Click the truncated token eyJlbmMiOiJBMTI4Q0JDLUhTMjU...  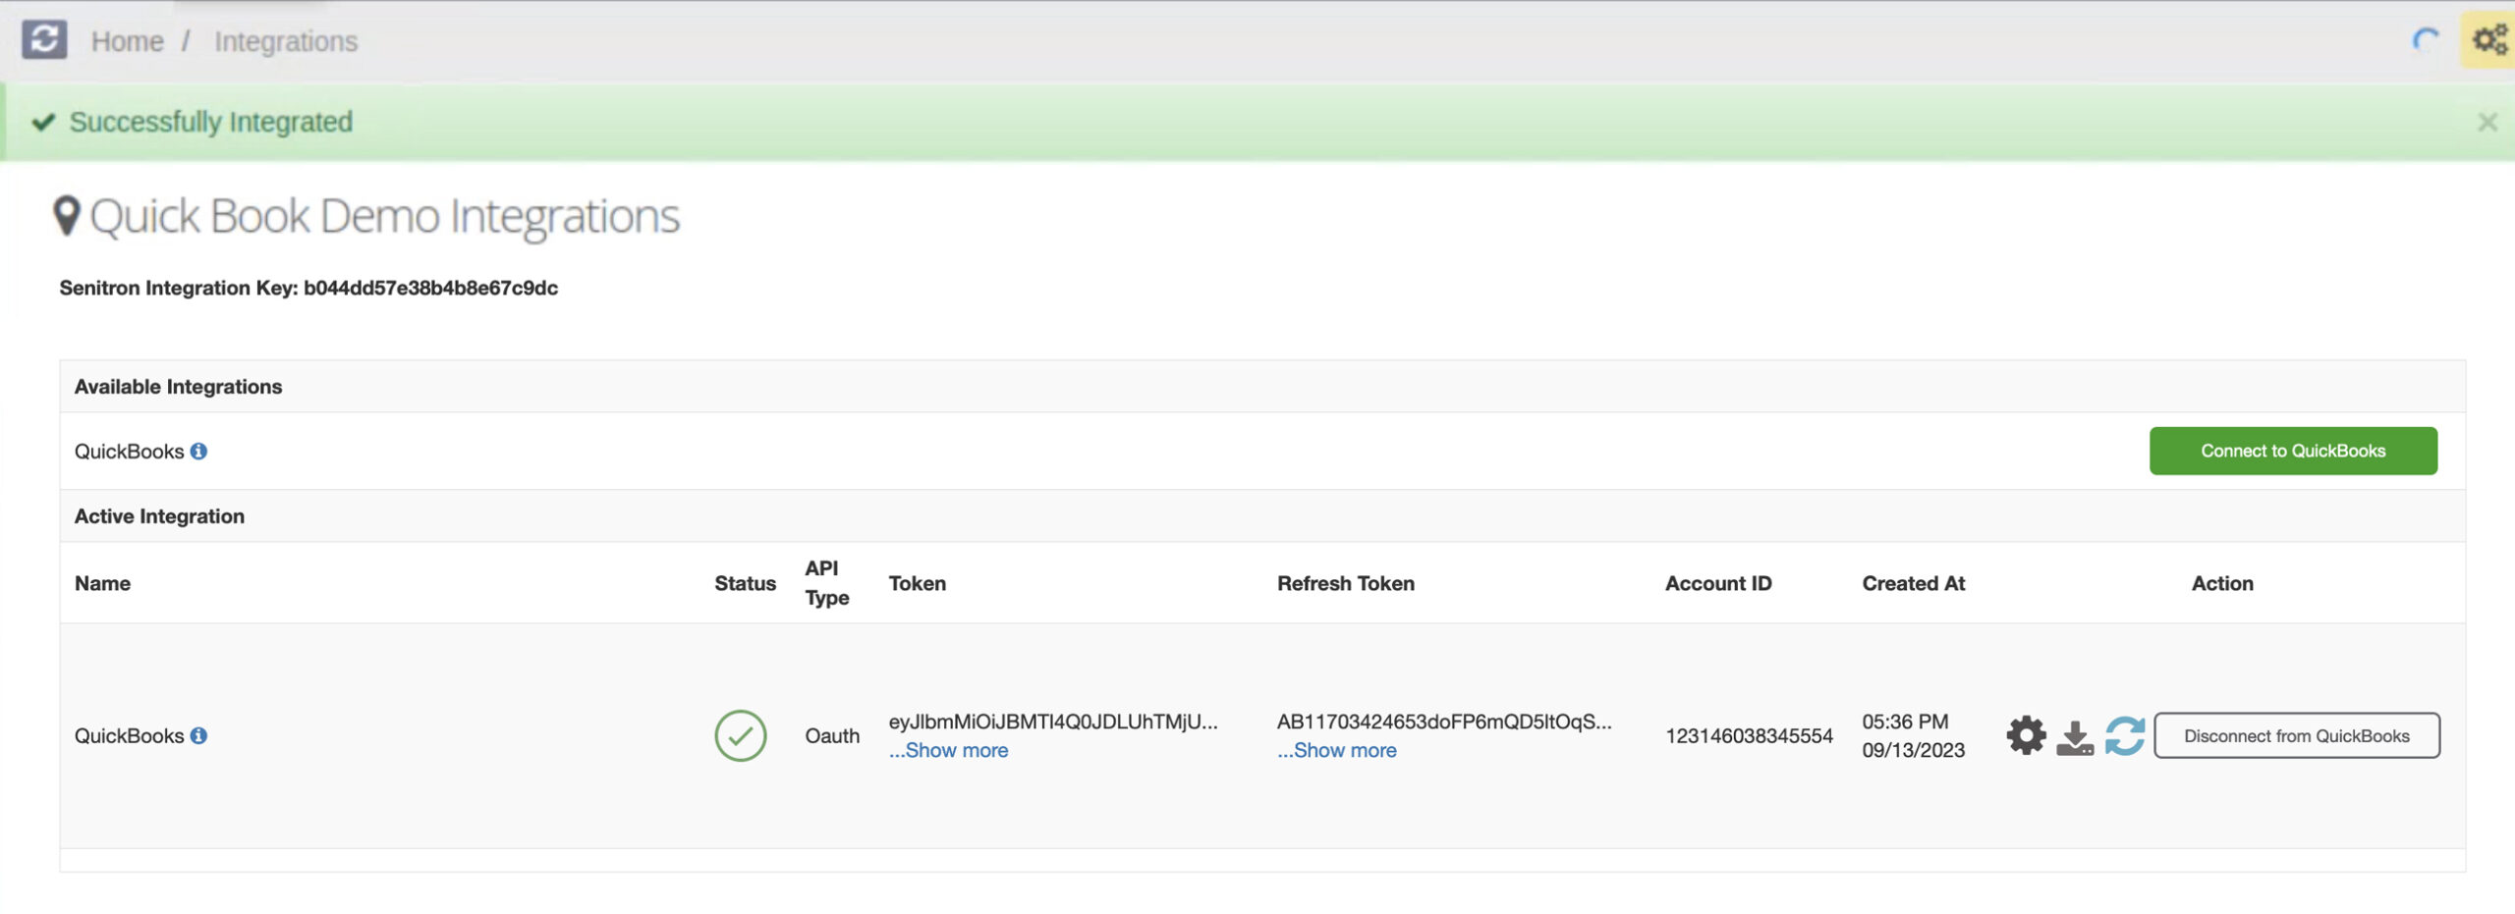[1053, 722]
